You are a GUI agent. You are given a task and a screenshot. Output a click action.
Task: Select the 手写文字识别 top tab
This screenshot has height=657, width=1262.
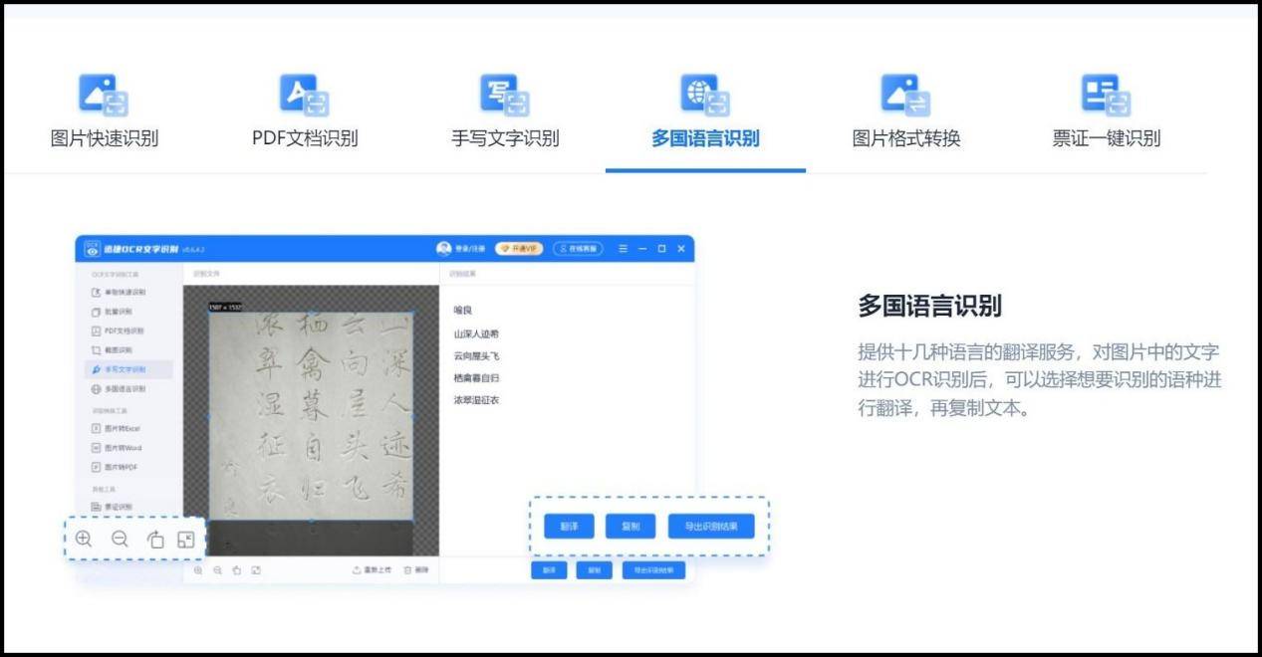click(505, 111)
